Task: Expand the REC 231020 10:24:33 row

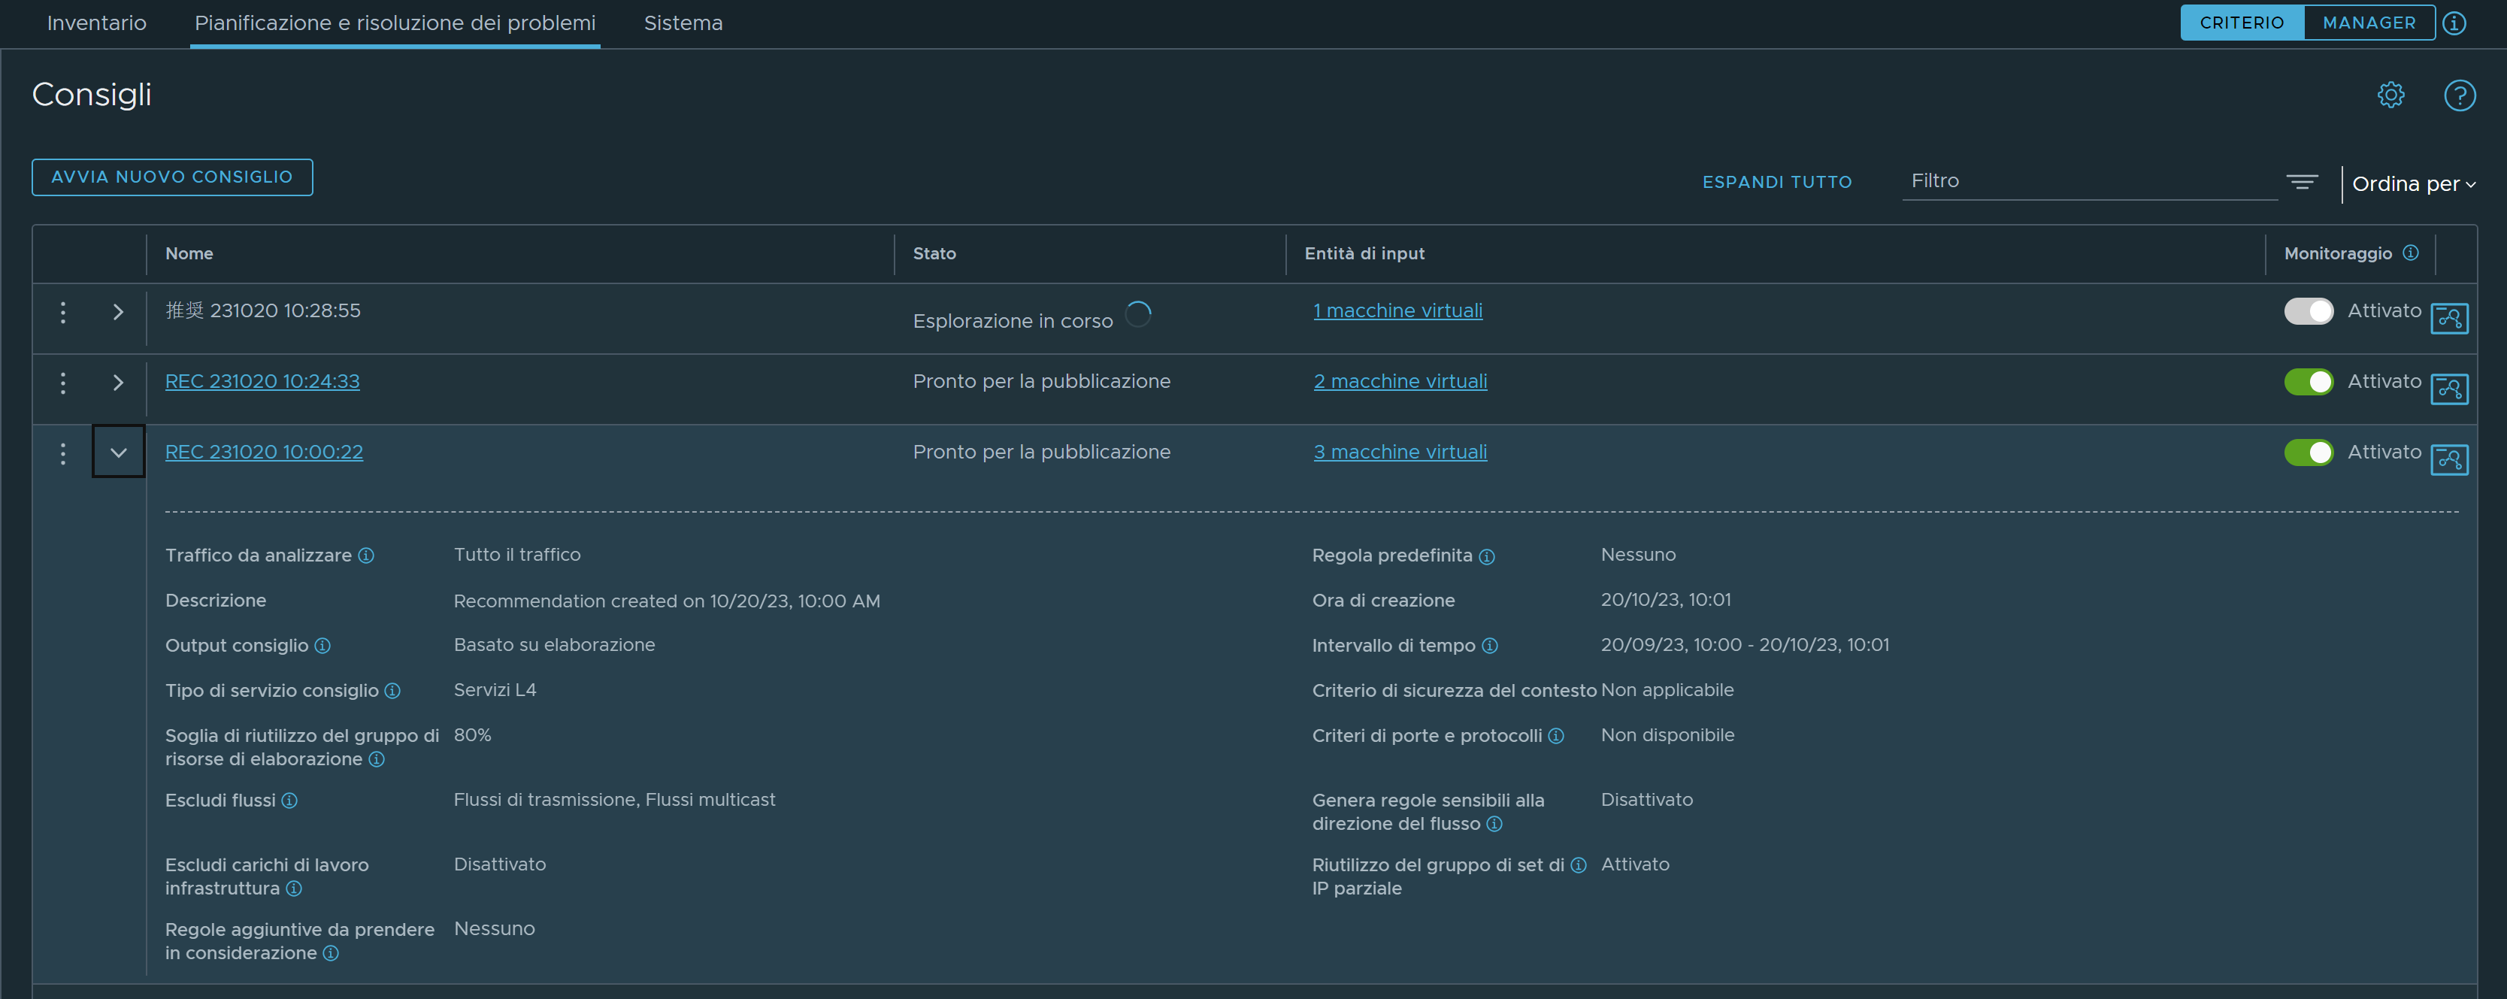Action: click(x=118, y=383)
